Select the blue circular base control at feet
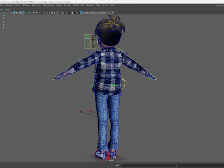Viewport: 224px width, 168px height. [x=107, y=158]
